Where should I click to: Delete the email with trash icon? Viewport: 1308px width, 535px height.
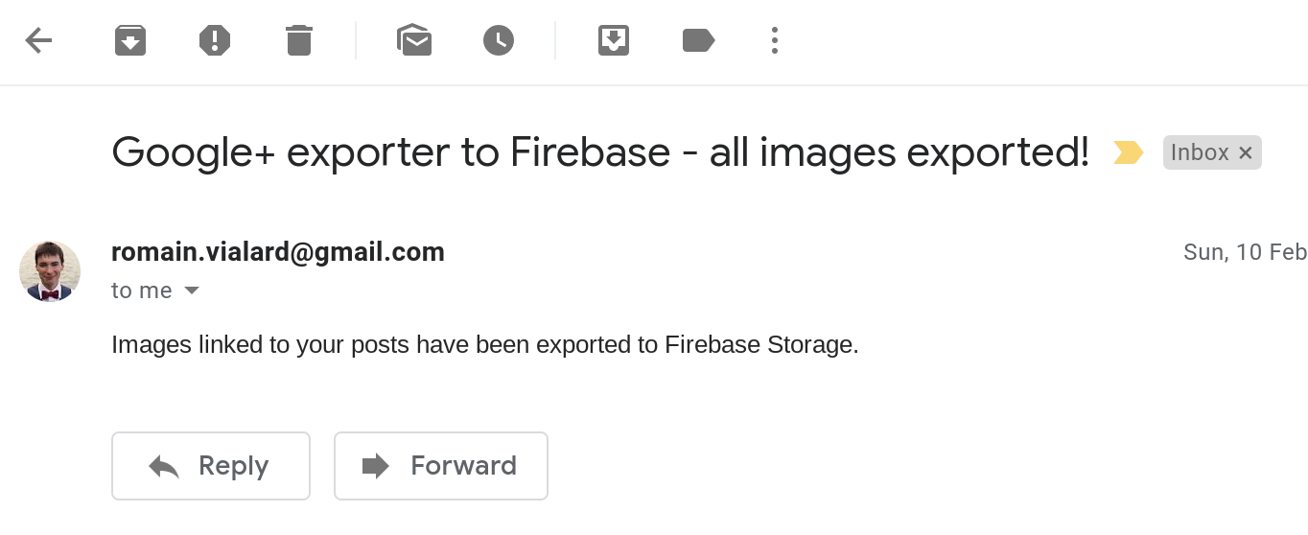click(x=299, y=40)
